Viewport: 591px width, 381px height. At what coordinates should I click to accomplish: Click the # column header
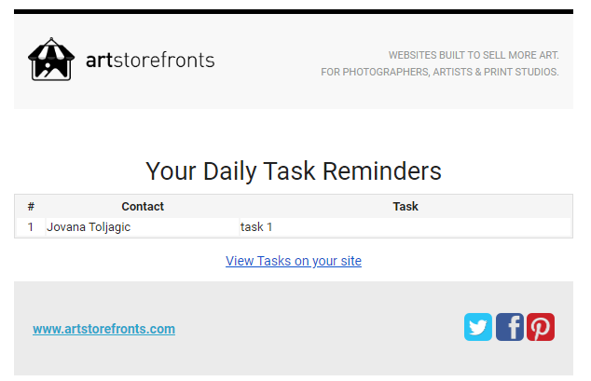(31, 206)
